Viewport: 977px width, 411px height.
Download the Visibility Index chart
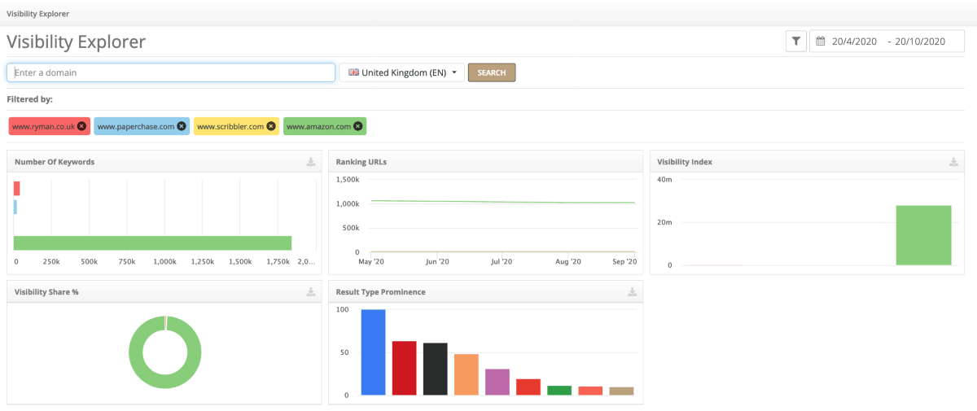coord(953,162)
